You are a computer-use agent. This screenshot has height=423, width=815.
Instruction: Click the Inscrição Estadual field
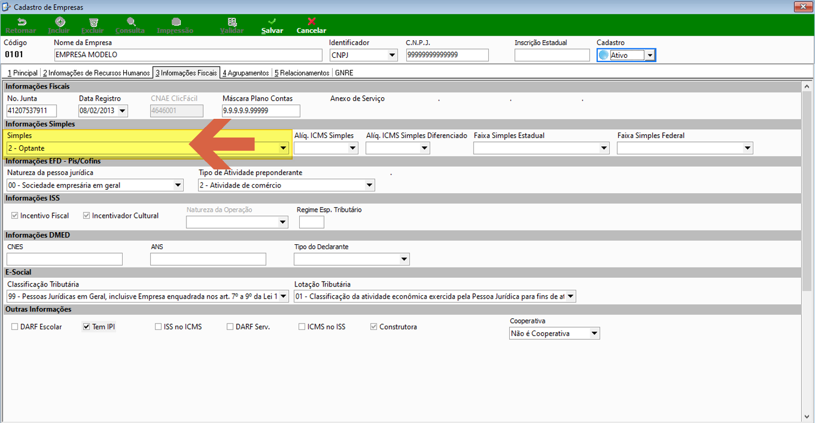552,55
